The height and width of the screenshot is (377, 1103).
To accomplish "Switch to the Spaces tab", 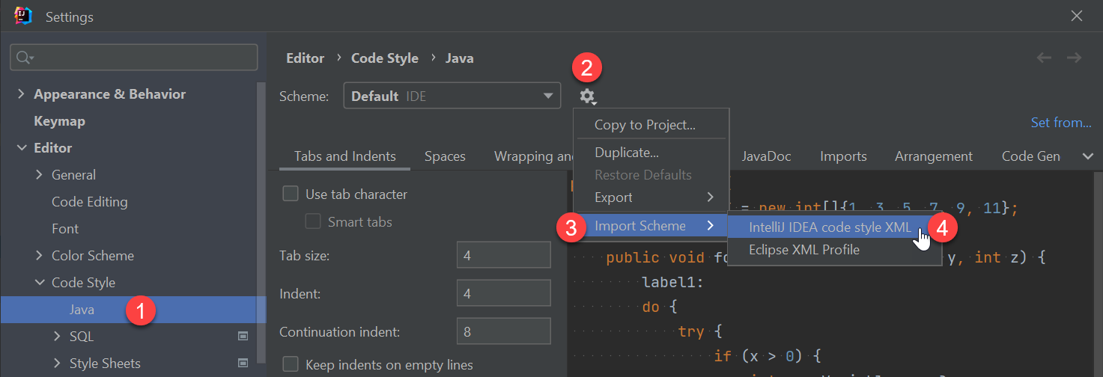I will [445, 156].
